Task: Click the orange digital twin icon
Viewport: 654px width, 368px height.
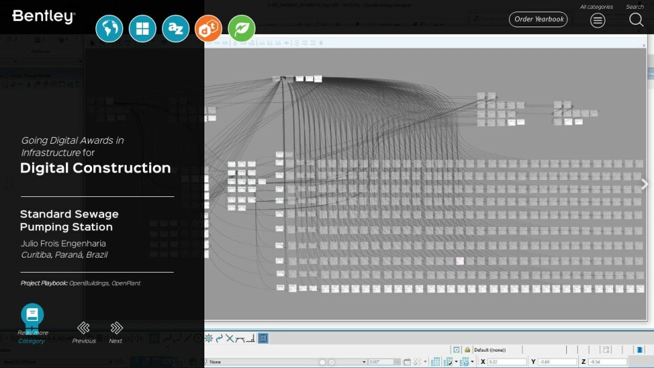Action: click(x=208, y=29)
